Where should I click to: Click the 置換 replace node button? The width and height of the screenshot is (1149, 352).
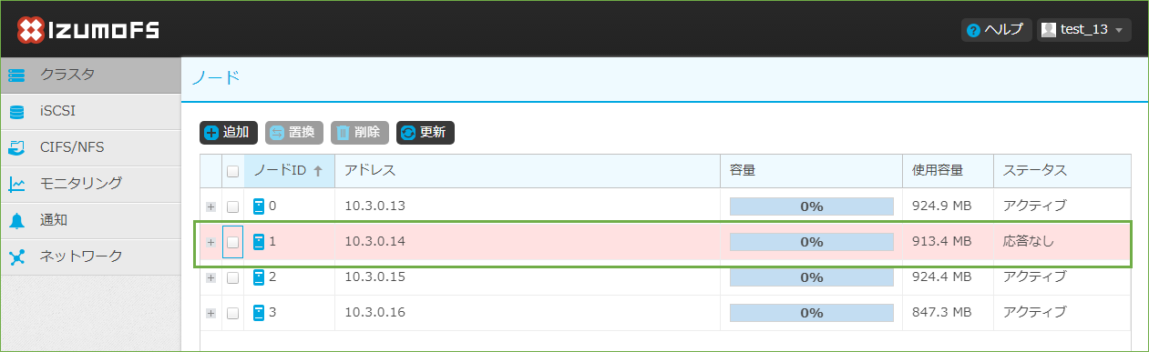point(294,132)
